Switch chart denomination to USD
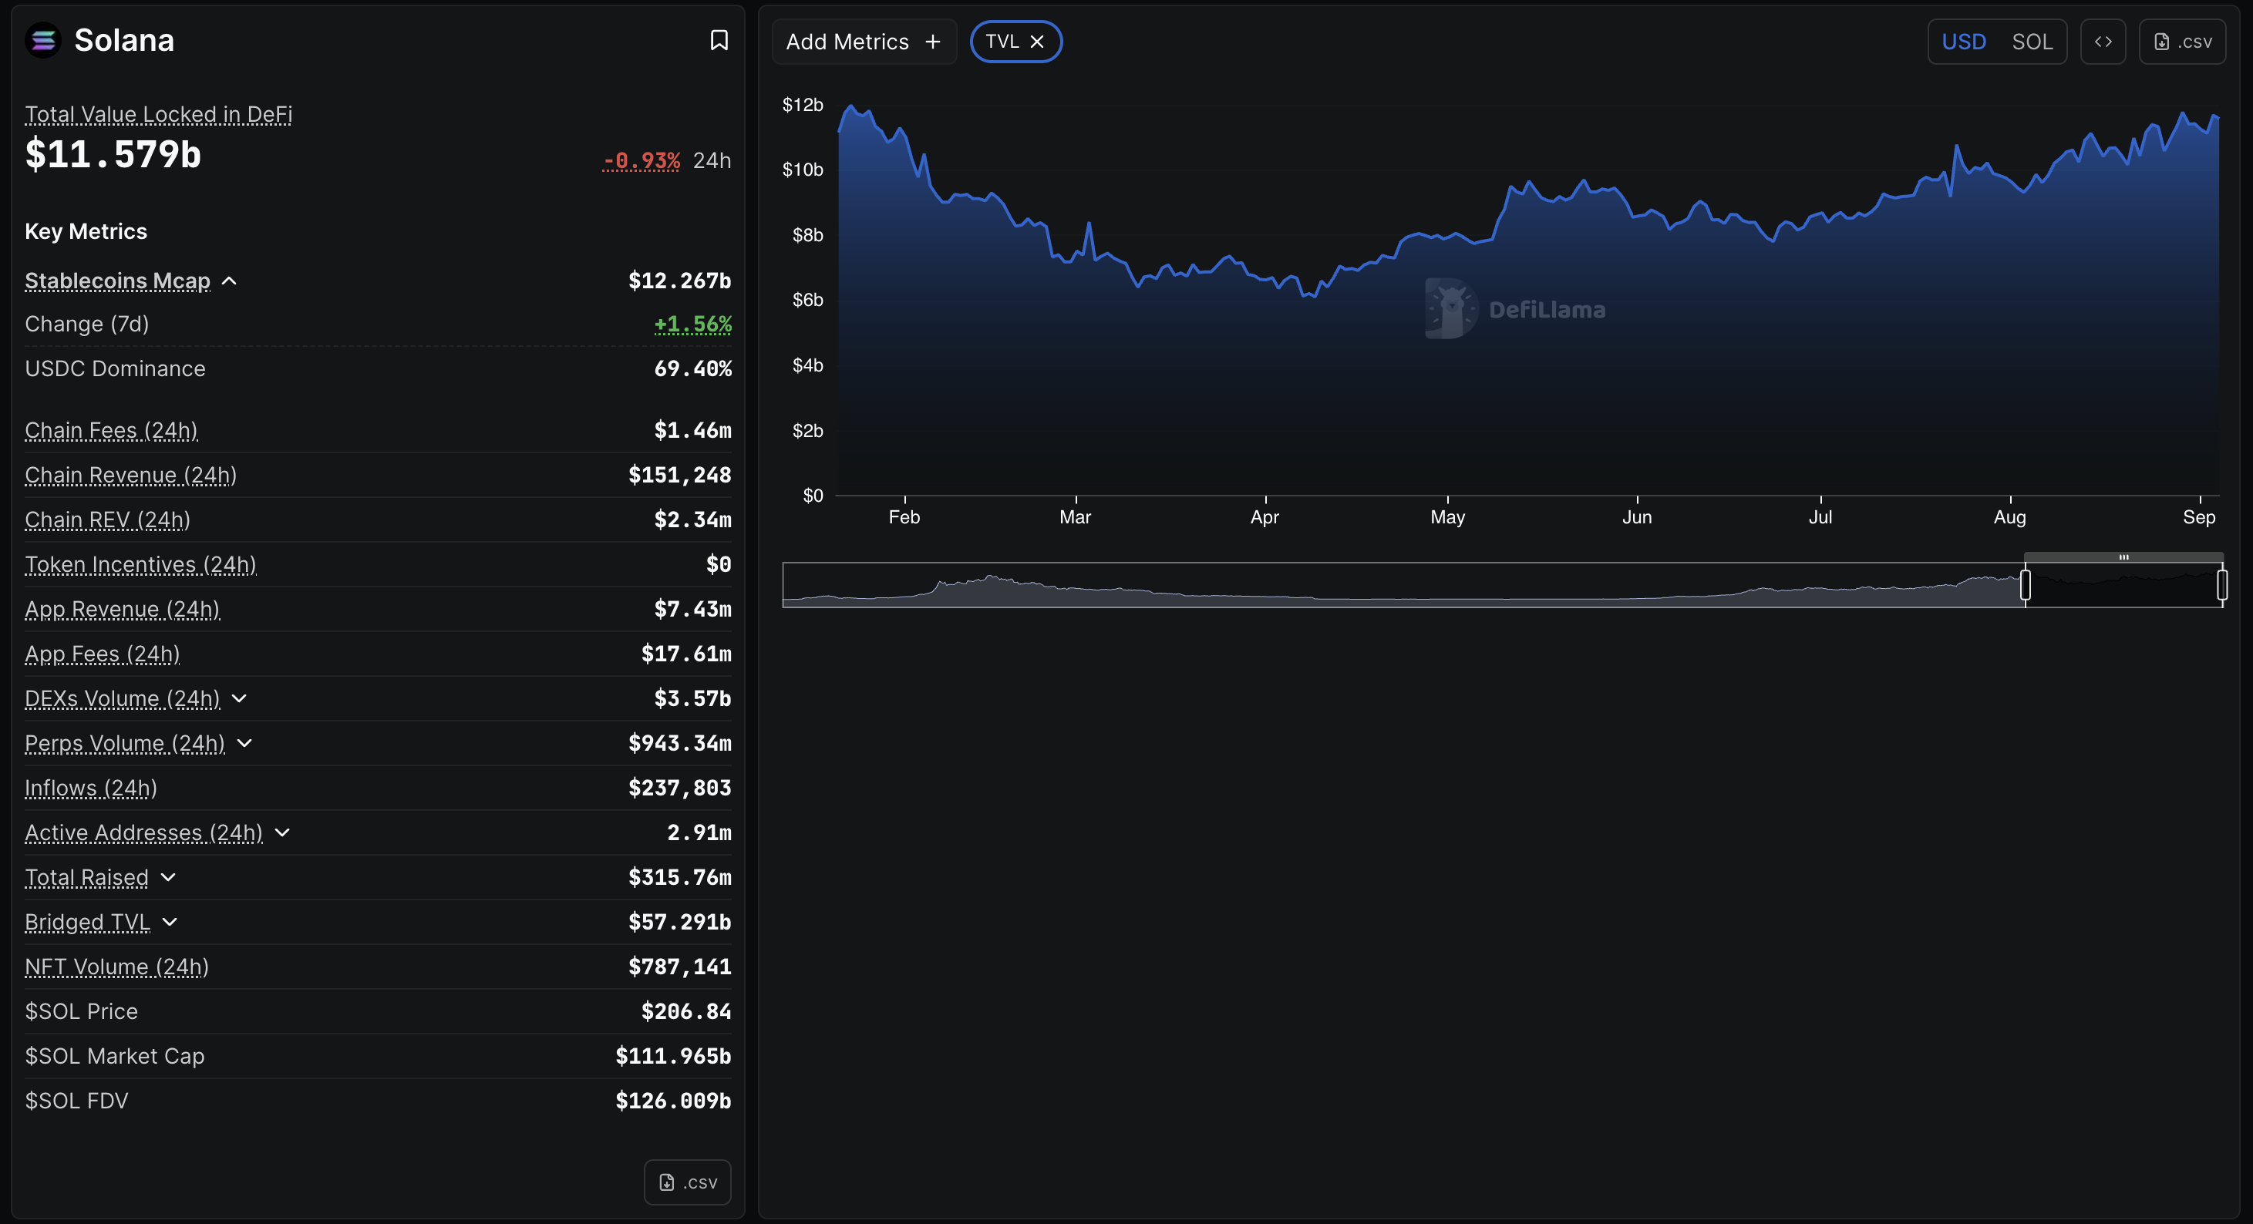 point(1964,42)
